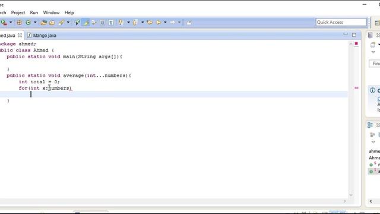Click the Last Edit Location arrow icon
The width and height of the screenshot is (380, 214).
pos(150,23)
